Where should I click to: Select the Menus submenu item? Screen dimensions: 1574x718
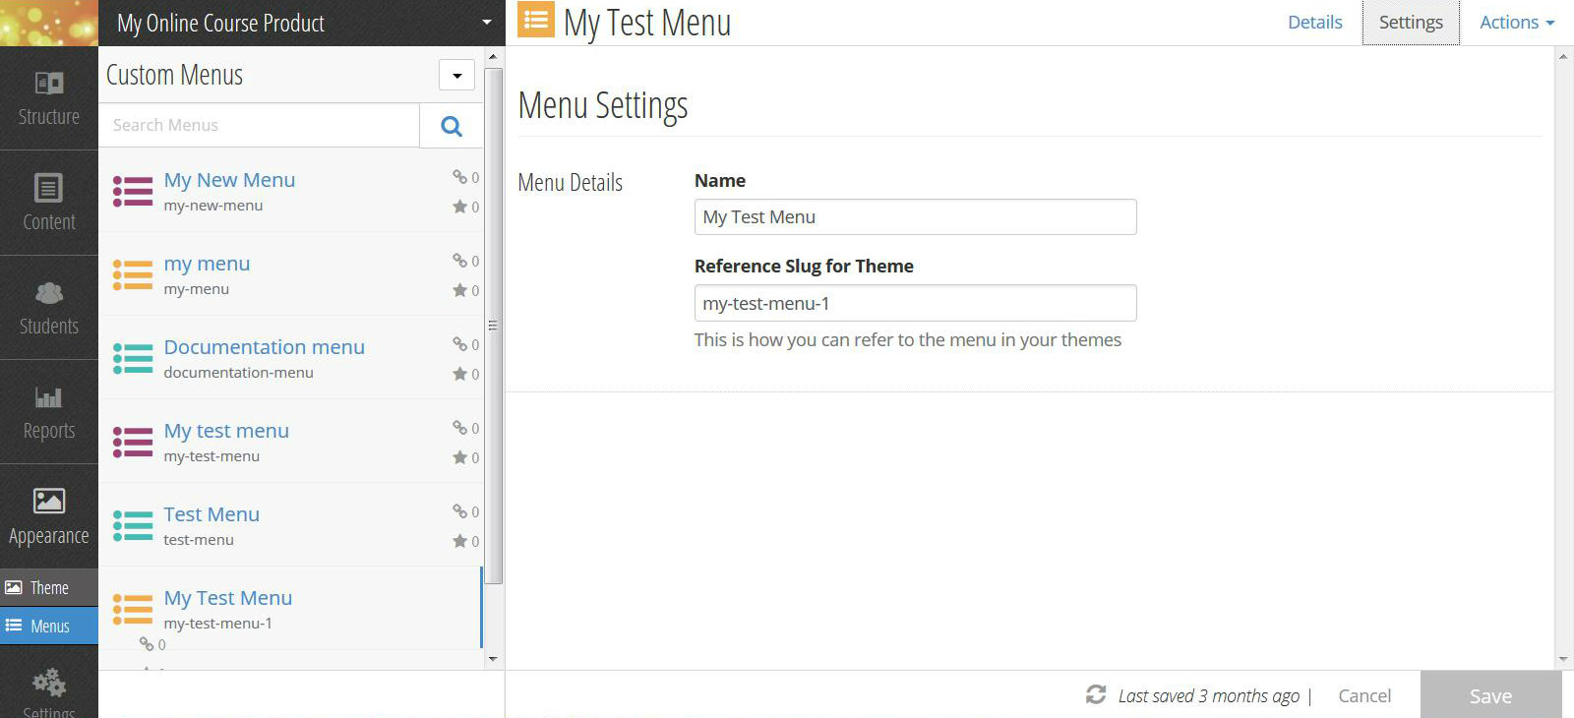tap(49, 626)
